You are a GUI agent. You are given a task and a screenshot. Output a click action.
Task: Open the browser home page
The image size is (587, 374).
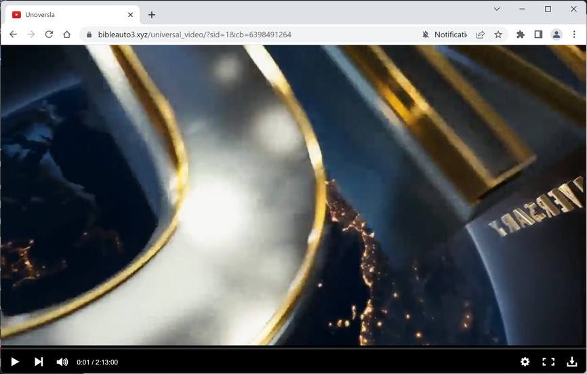pyautogui.click(x=66, y=35)
